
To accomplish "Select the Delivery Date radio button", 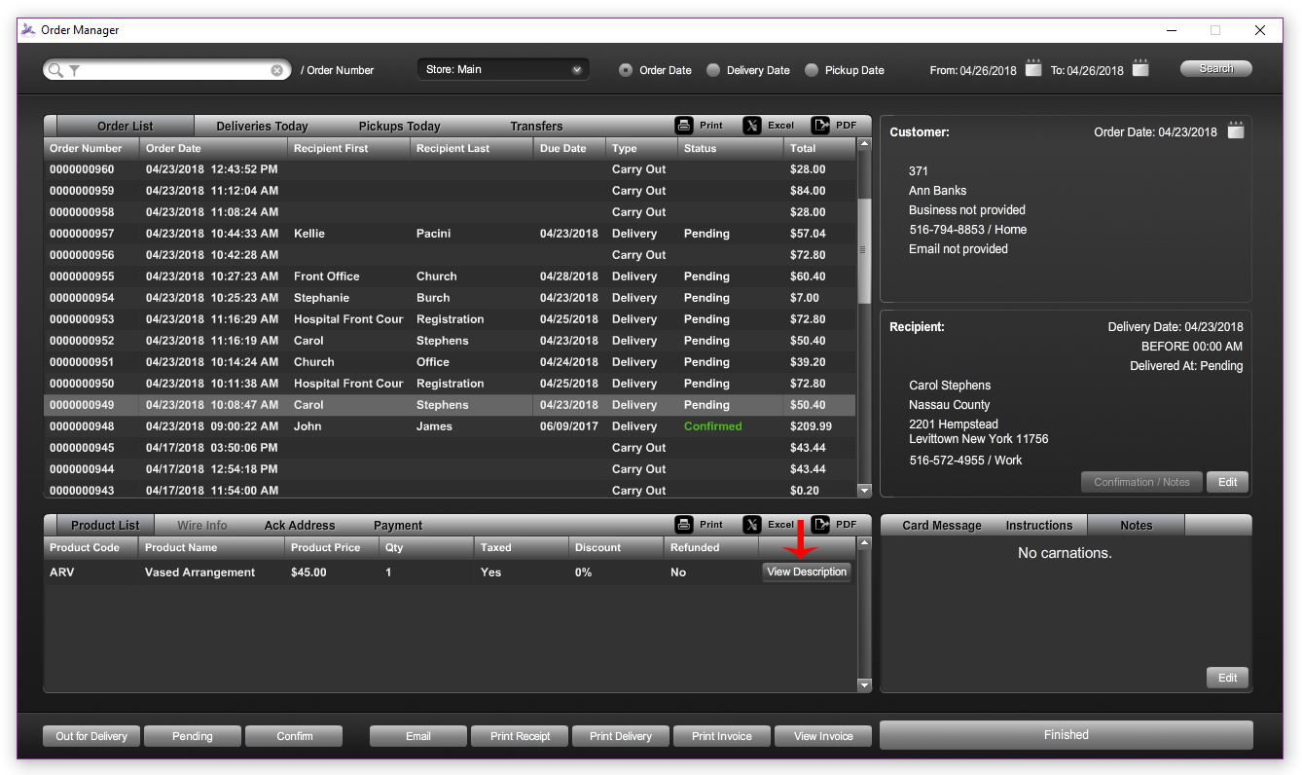I will pyautogui.click(x=713, y=70).
